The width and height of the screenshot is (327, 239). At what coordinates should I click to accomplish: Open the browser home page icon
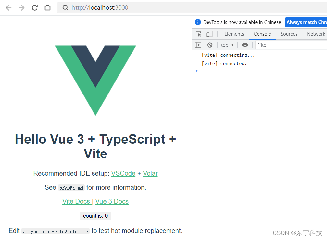pos(47,8)
